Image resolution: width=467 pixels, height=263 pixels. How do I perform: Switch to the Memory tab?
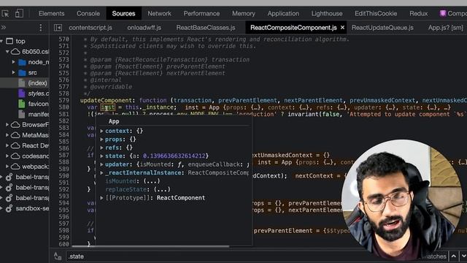(244, 13)
